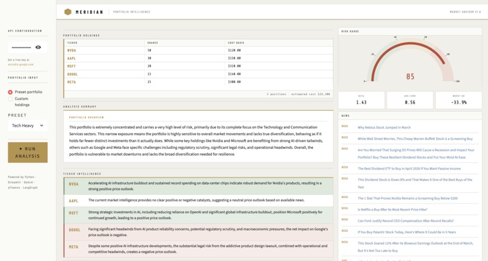Viewport: 488px width, 261px height.
Task: Open the Palantir Stock 5 Years news link
Action: pyautogui.click(x=406, y=232)
